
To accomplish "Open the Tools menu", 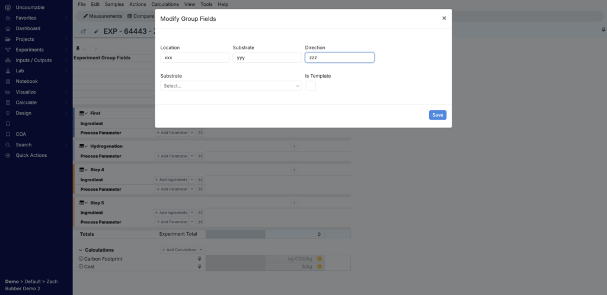I will click(x=206, y=4).
